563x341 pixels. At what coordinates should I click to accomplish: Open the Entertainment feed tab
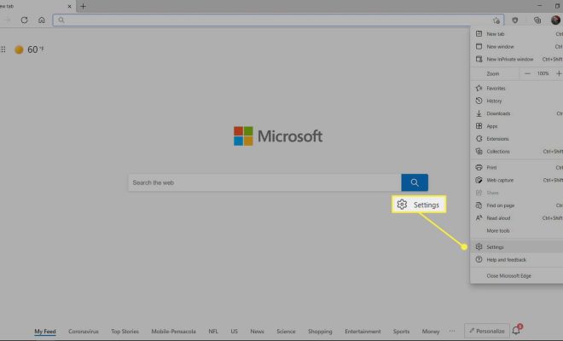363,332
